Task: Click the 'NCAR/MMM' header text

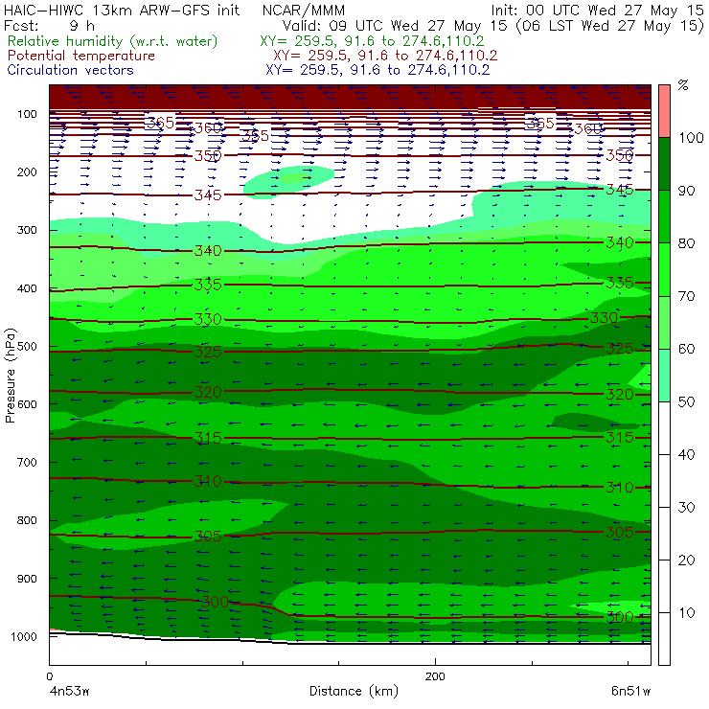Action: coord(304,10)
